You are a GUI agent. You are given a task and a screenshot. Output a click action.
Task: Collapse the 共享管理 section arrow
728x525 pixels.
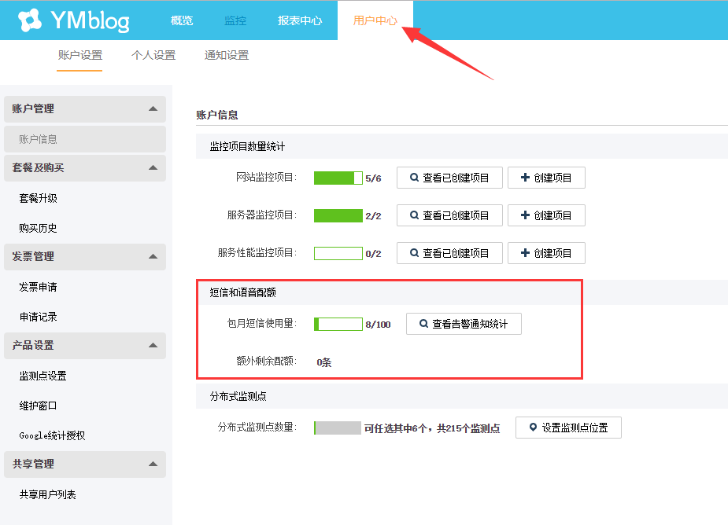[x=153, y=464]
